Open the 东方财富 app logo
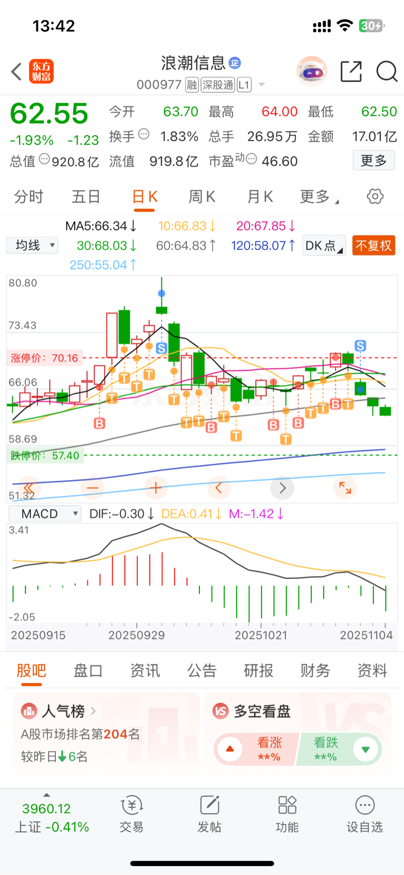This screenshot has width=404, height=875. 41,72
